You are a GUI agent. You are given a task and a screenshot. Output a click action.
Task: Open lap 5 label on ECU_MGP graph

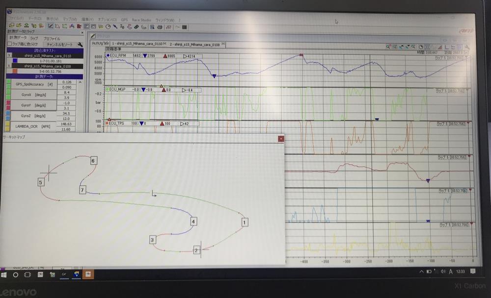tap(450, 91)
